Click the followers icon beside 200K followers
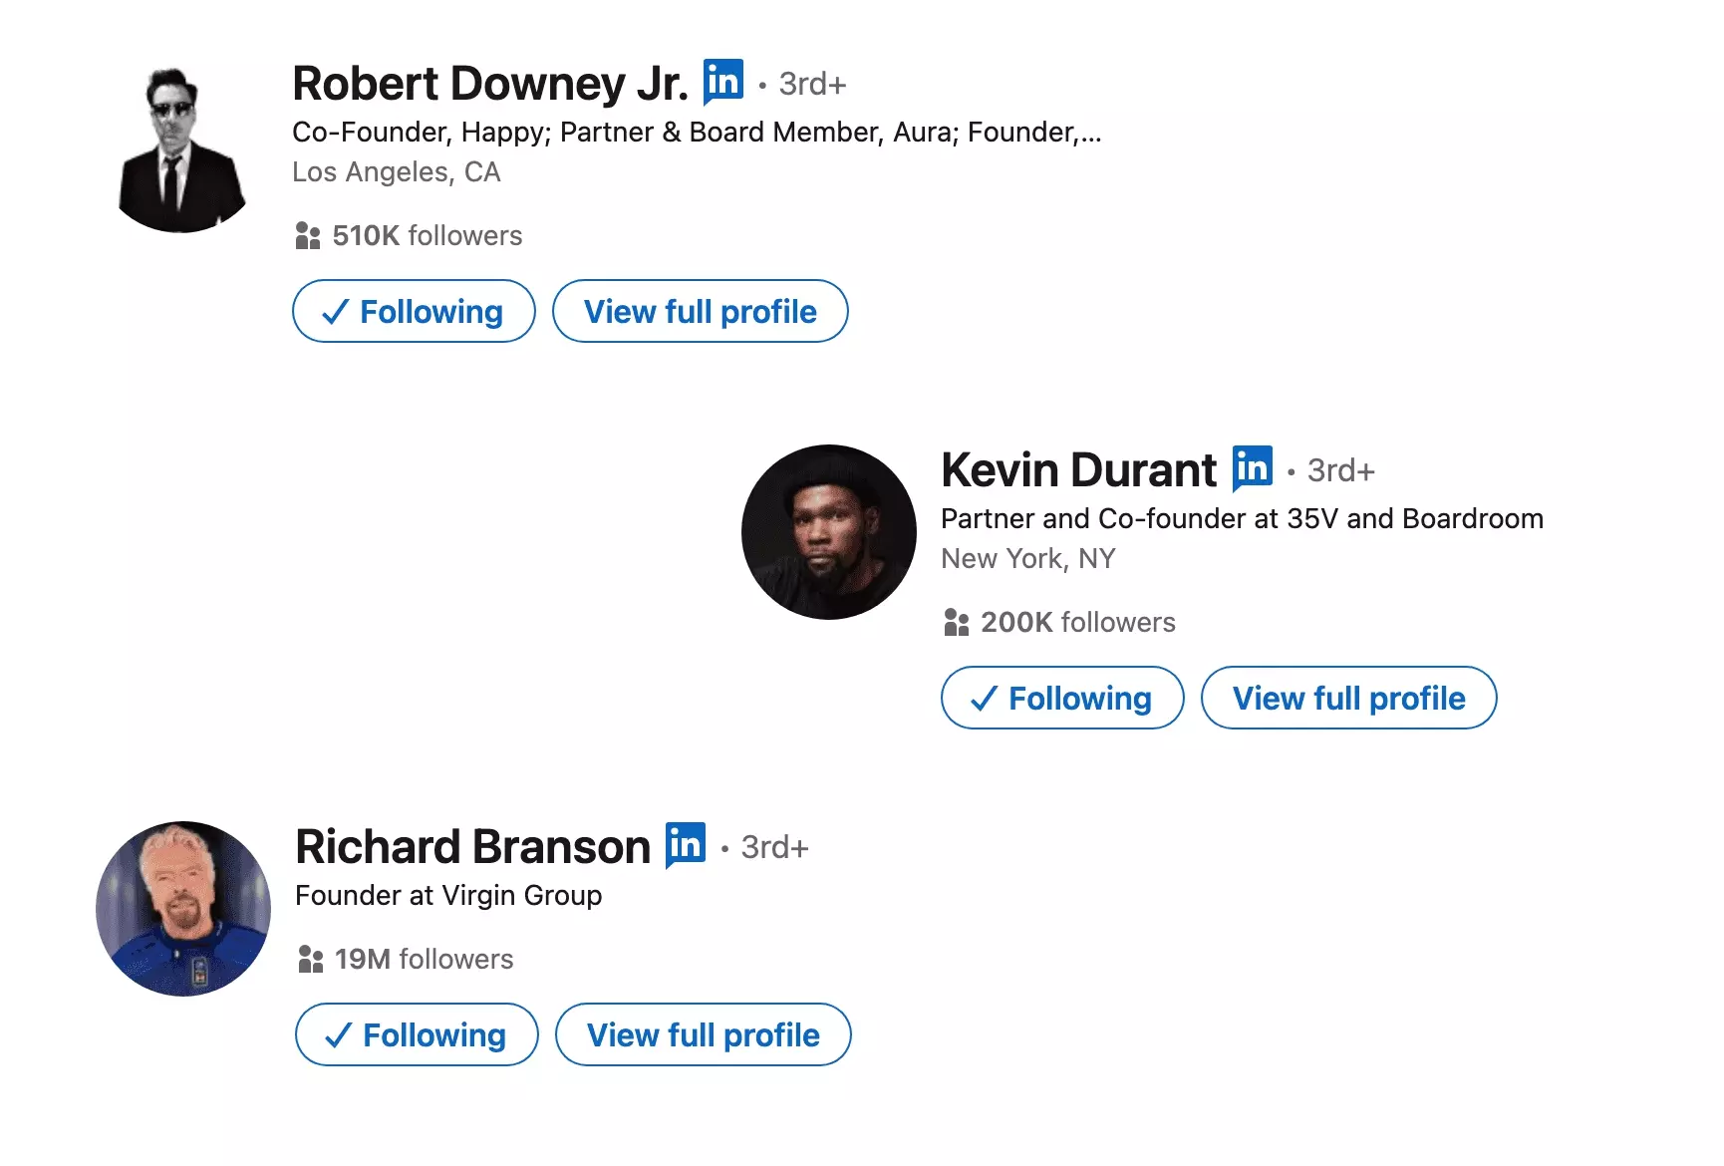Viewport: 1724px width, 1166px height. pyautogui.click(x=957, y=622)
